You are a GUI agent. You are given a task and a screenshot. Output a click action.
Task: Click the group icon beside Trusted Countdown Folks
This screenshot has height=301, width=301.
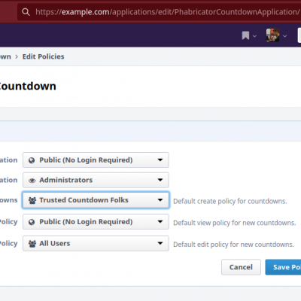32,200
